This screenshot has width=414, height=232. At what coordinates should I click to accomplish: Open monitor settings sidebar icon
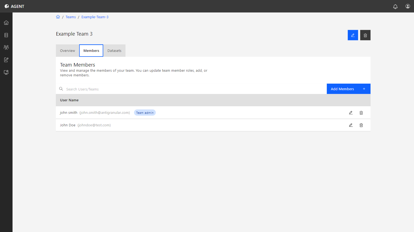click(6, 72)
